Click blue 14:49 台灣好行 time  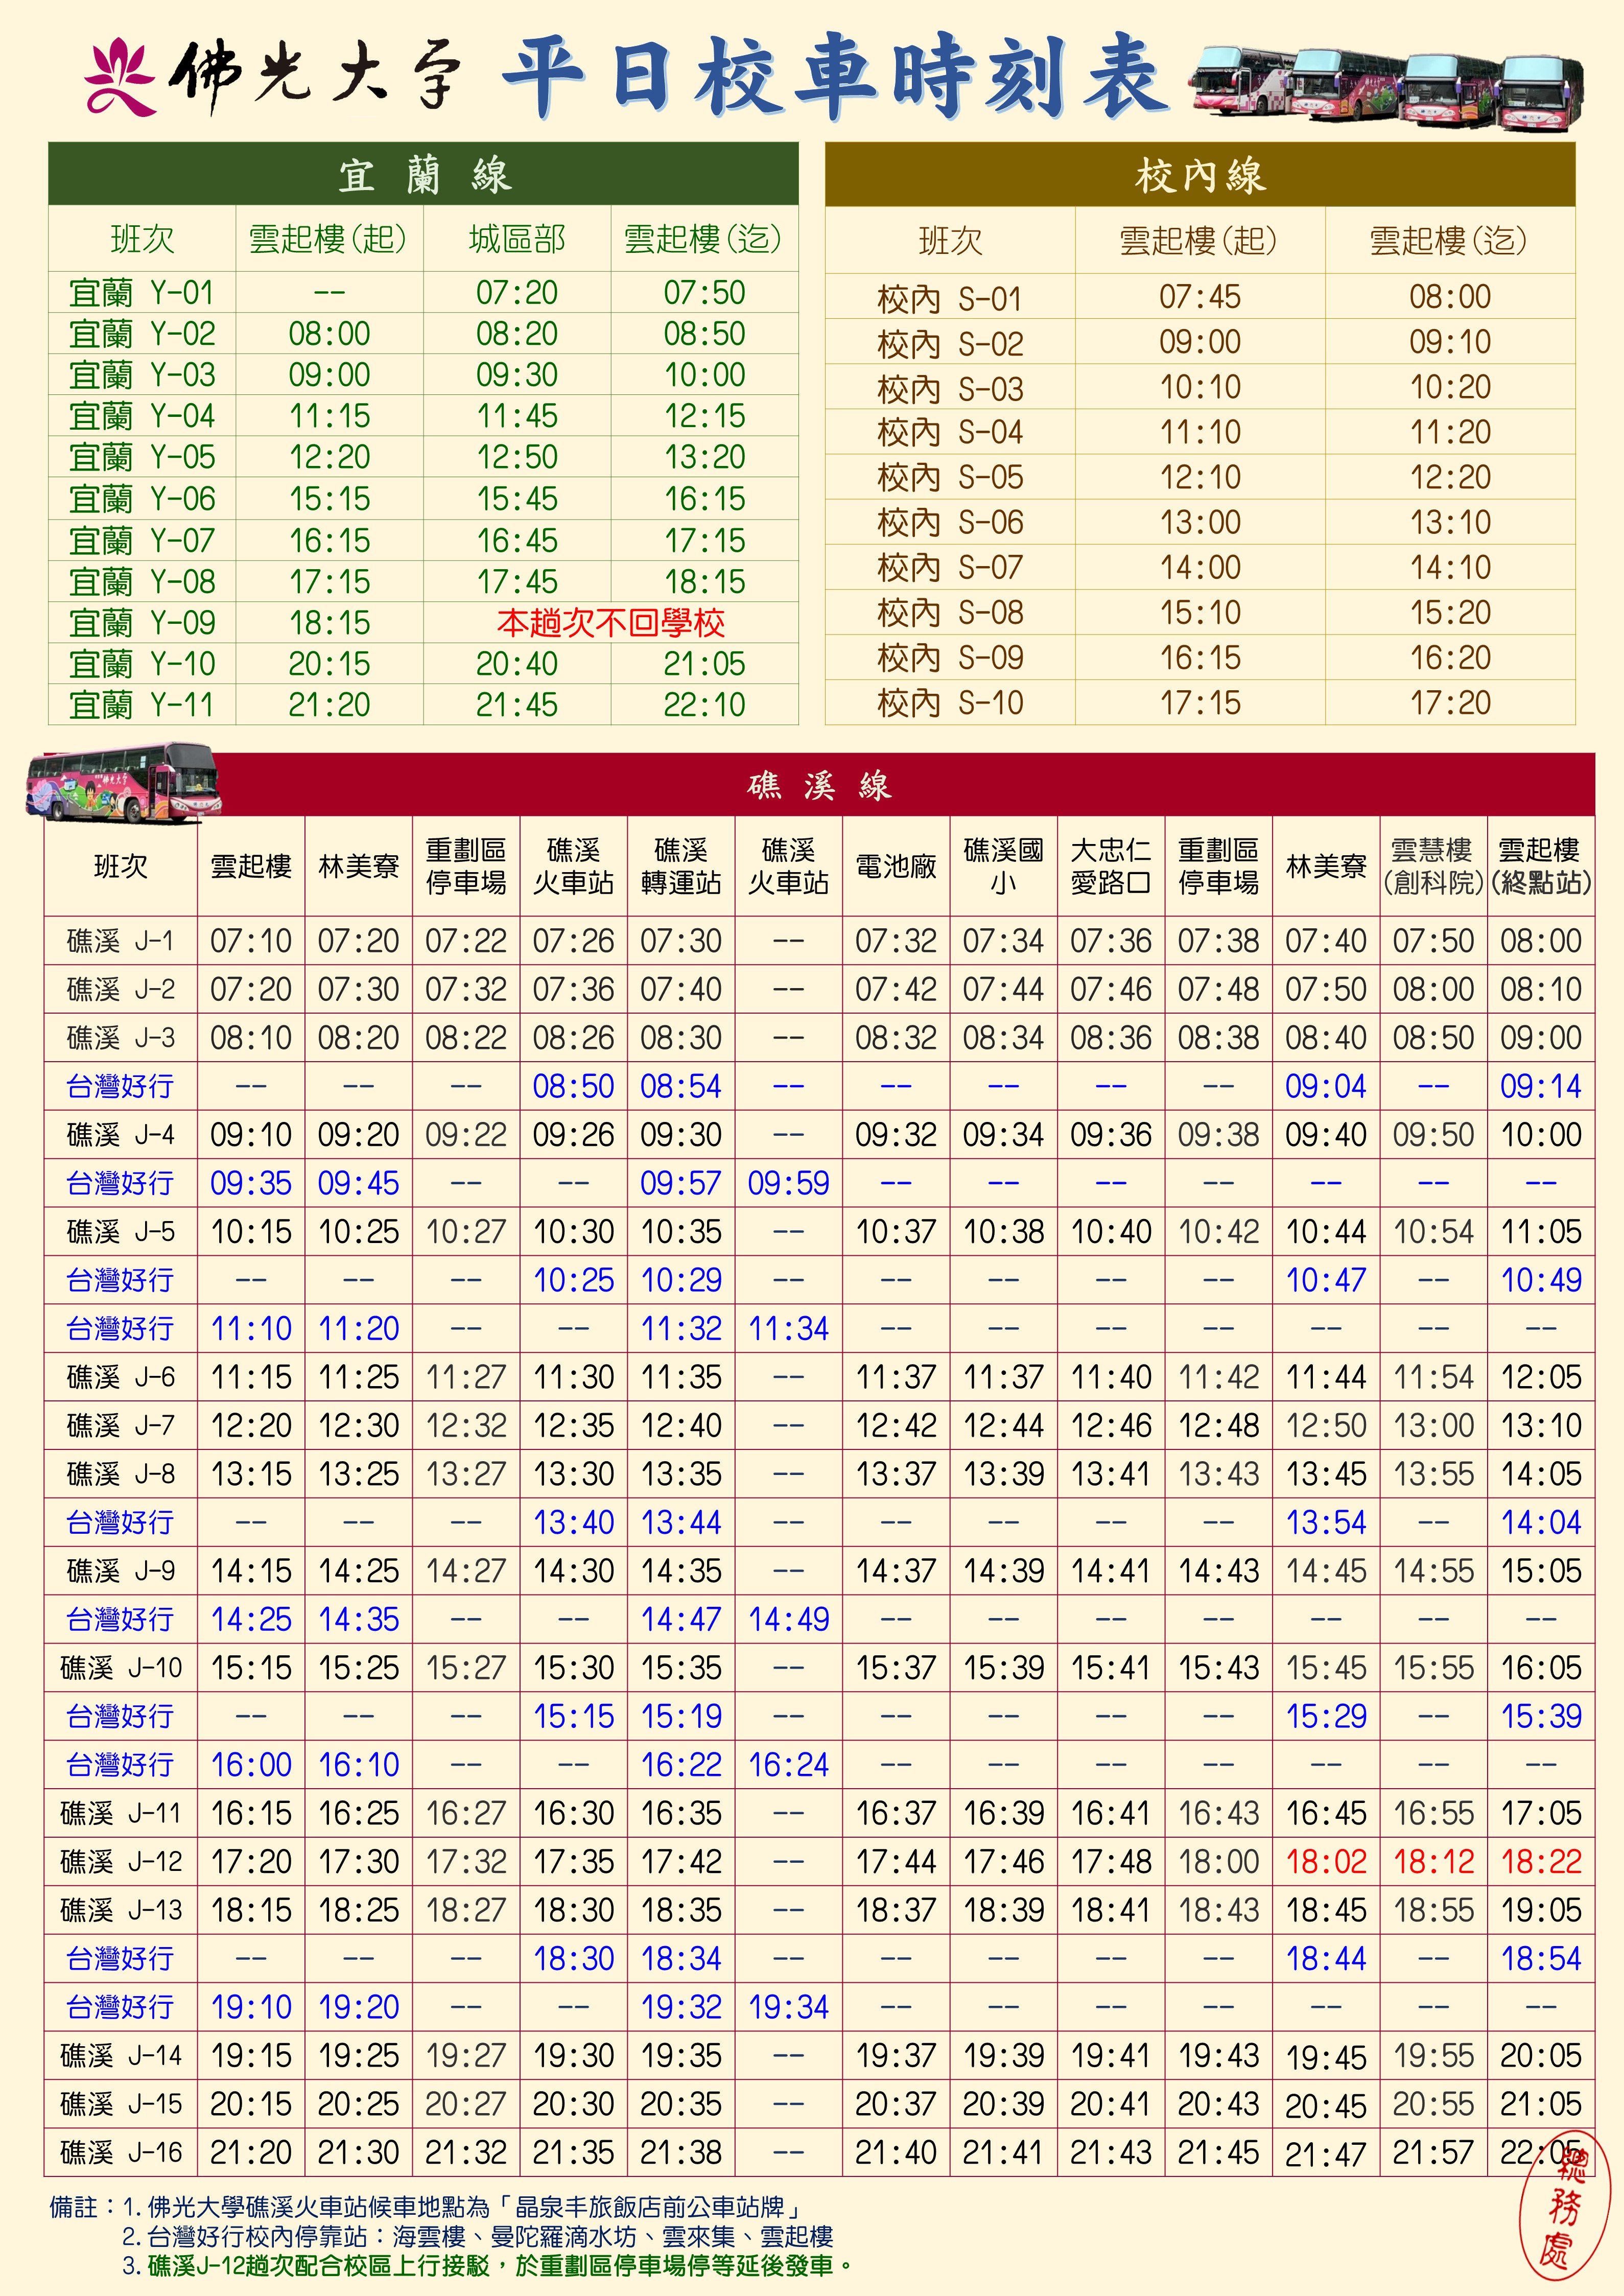tap(789, 1619)
